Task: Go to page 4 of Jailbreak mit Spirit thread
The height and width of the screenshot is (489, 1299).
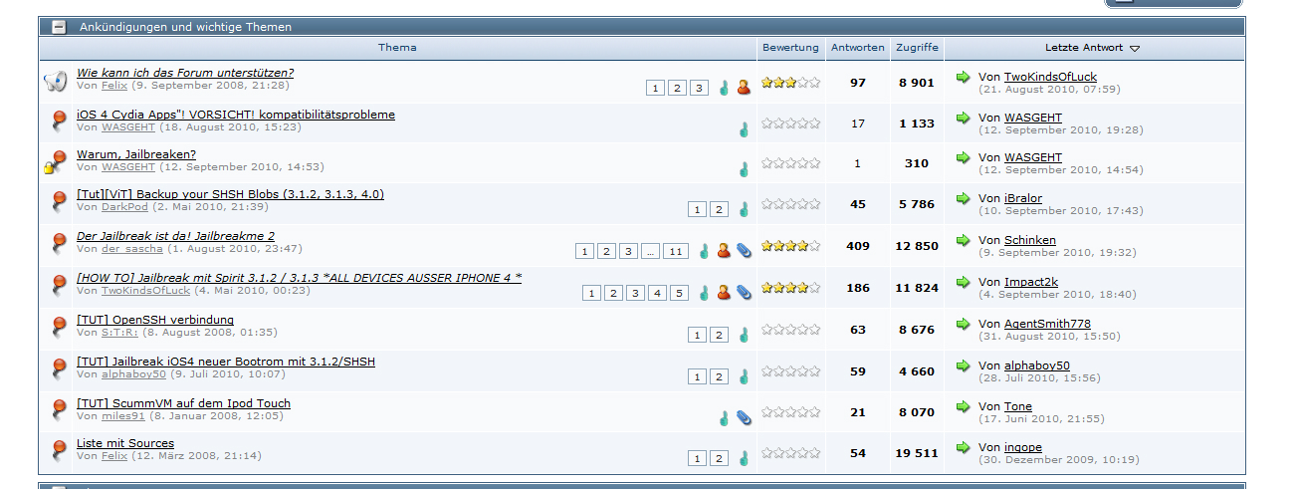Action: (657, 293)
